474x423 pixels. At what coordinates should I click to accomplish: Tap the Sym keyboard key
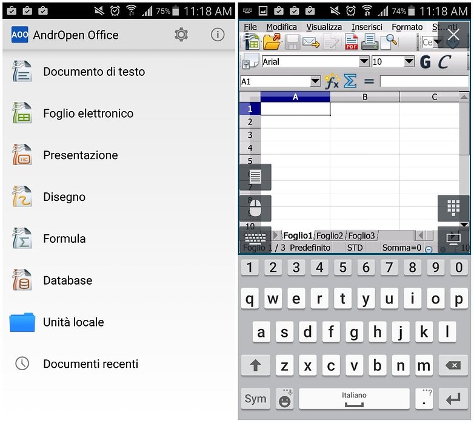[x=255, y=399]
